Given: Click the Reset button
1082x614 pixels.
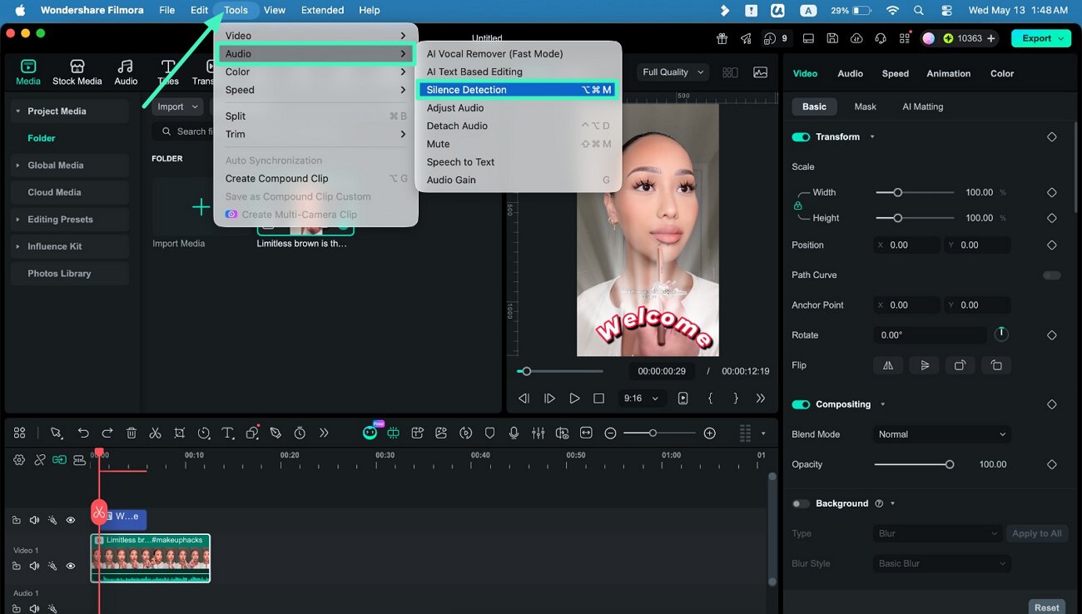Looking at the screenshot, I should pyautogui.click(x=1046, y=607).
